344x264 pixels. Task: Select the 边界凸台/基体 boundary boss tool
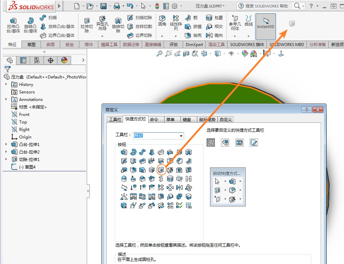57,35
